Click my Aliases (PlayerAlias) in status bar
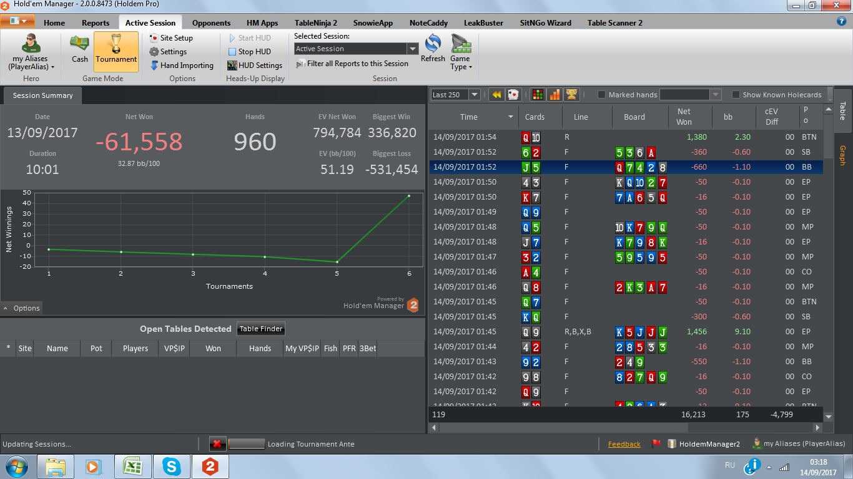This screenshot has width=853, height=479. coord(799,444)
